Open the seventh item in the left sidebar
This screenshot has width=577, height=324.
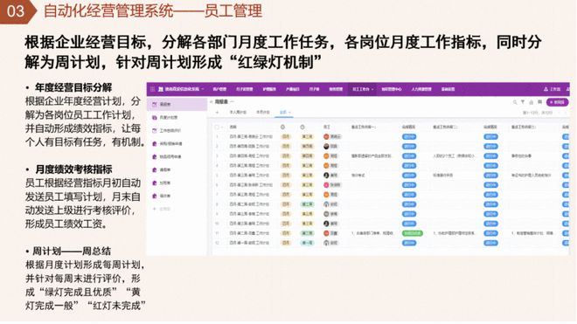(177, 183)
